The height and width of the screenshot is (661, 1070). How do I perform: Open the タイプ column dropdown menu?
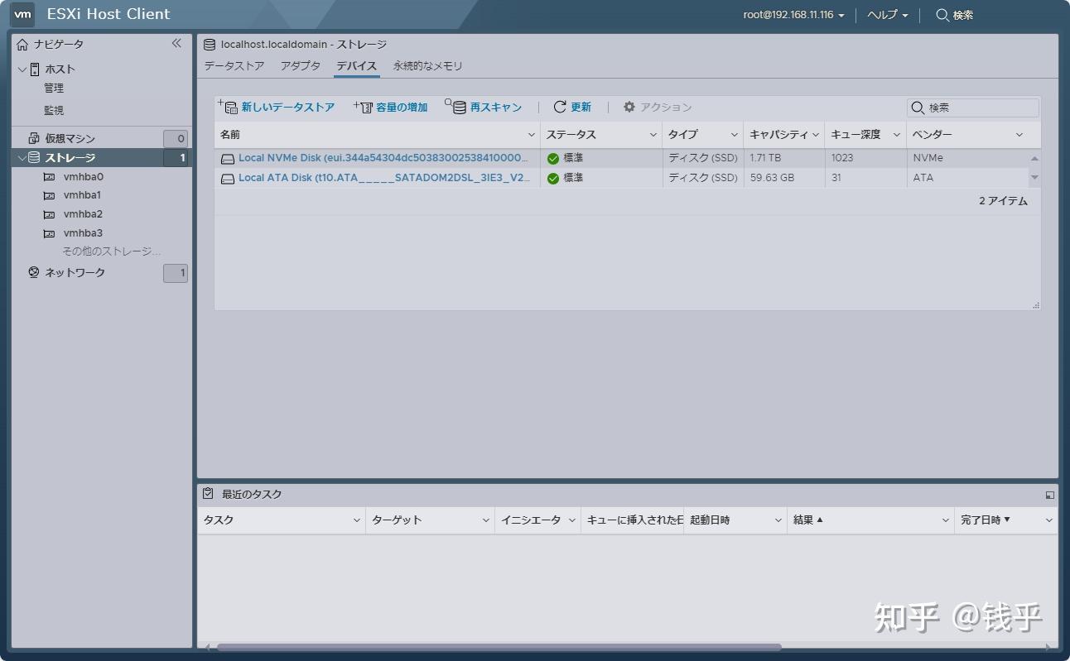tap(735, 135)
